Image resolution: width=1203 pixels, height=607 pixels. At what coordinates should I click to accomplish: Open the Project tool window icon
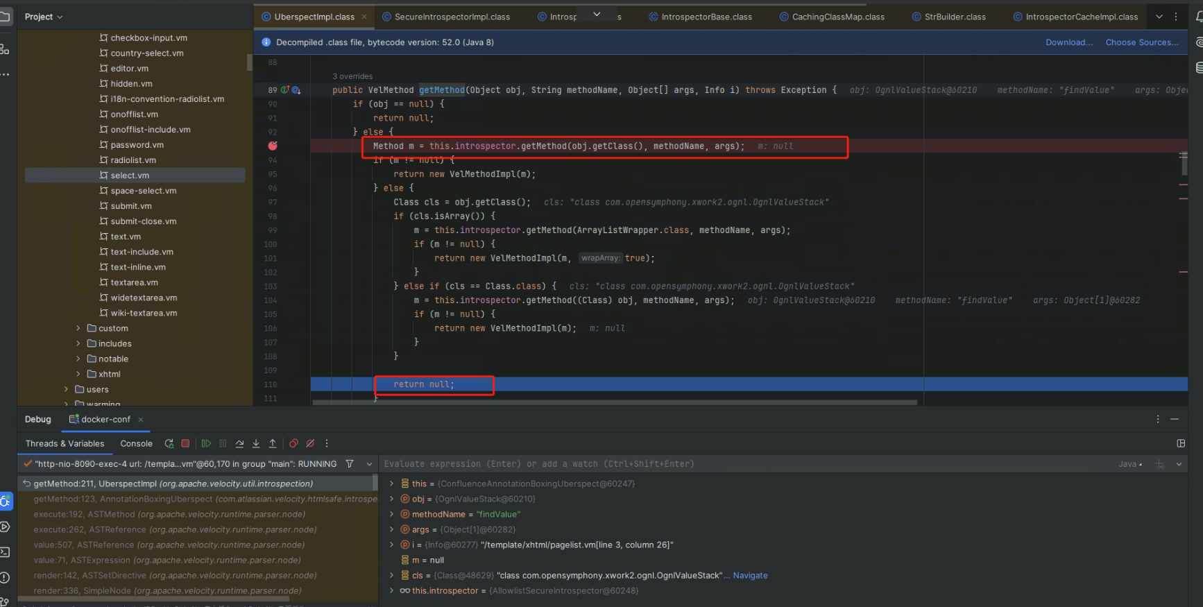pyautogui.click(x=6, y=17)
